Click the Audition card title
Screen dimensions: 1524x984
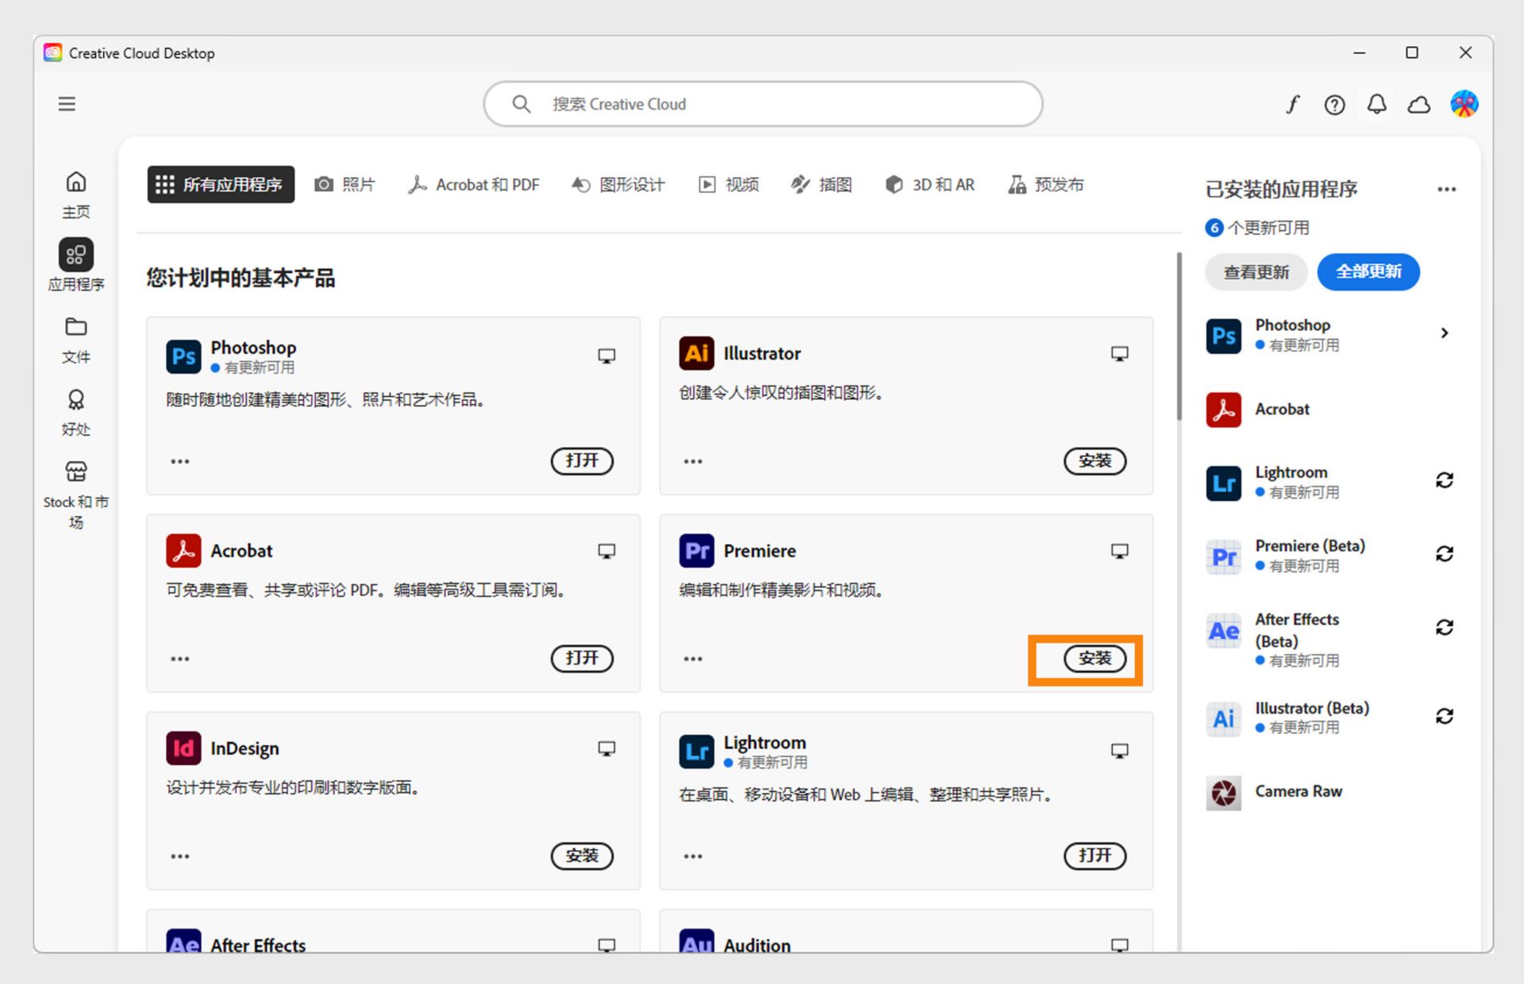point(756,945)
